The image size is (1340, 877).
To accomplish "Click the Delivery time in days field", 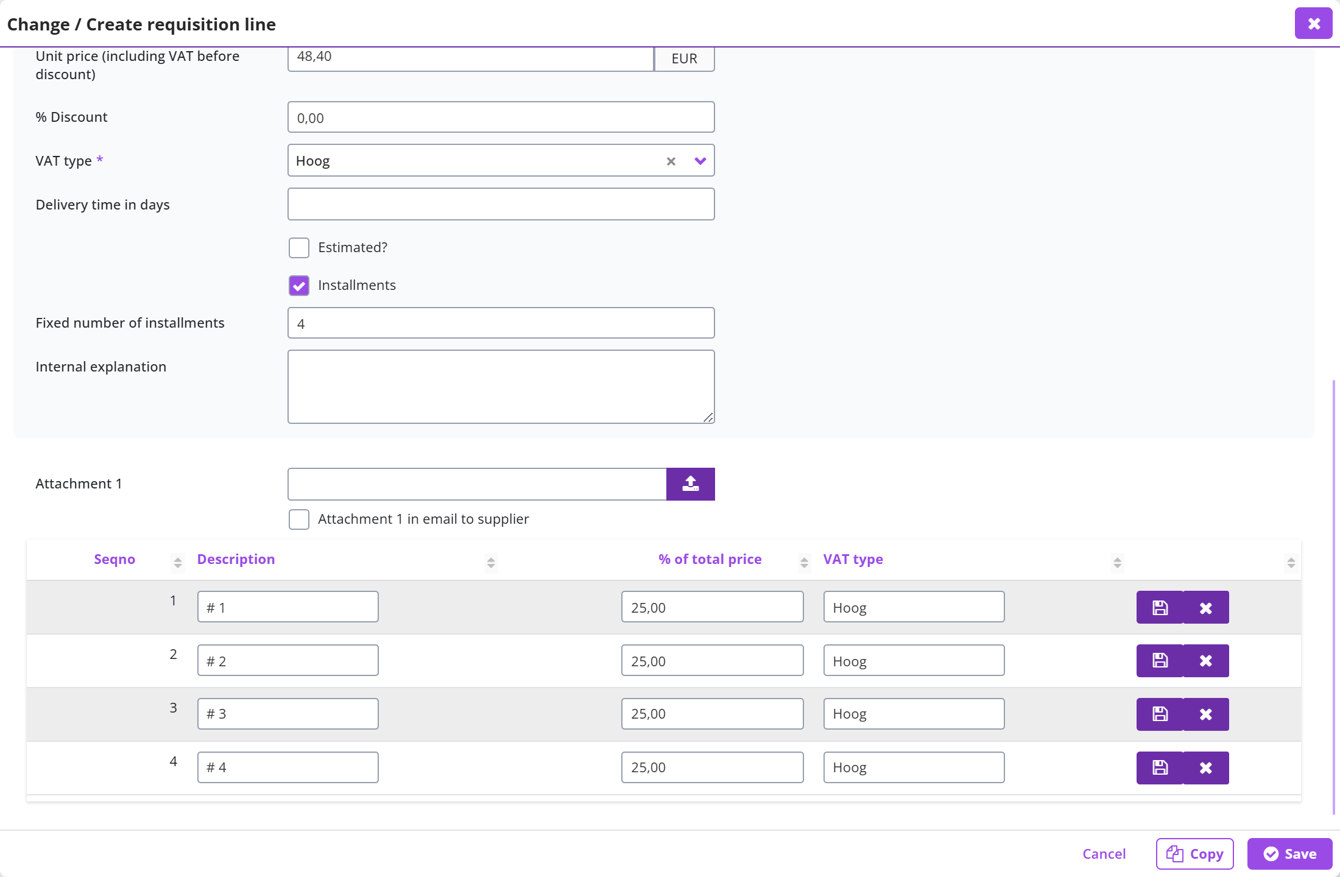I will tap(501, 204).
